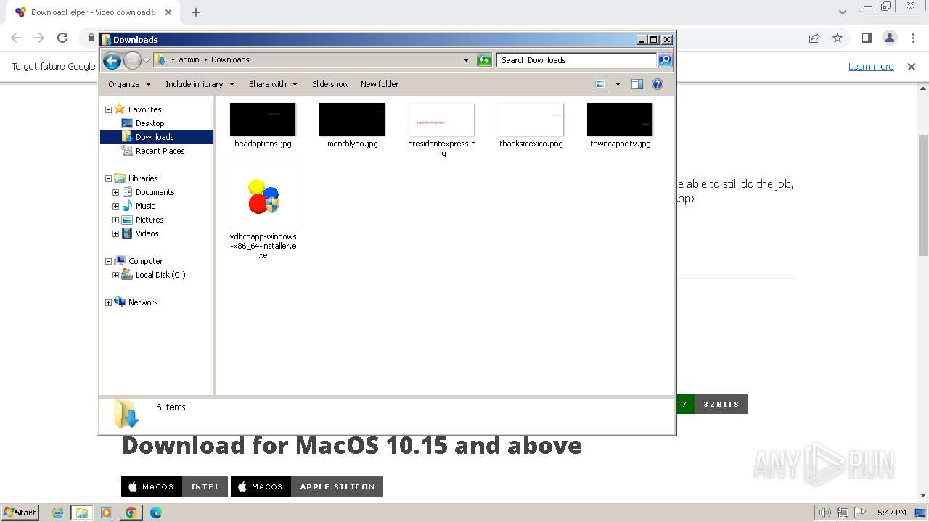929x522 pixels.
Task: Open the views options dropdown arrow
Action: tap(618, 84)
